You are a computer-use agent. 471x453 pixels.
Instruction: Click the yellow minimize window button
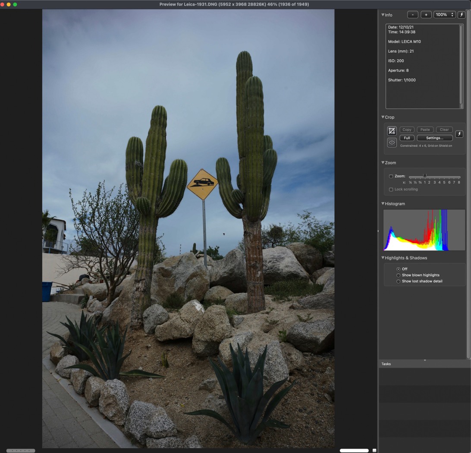point(9,4)
